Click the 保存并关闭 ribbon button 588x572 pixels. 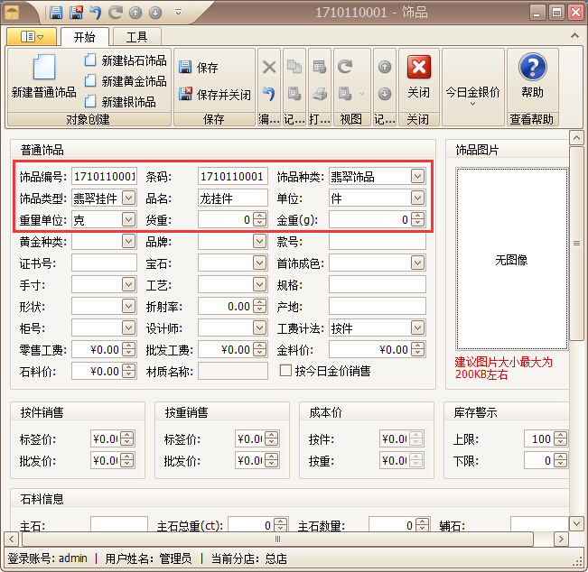point(215,94)
